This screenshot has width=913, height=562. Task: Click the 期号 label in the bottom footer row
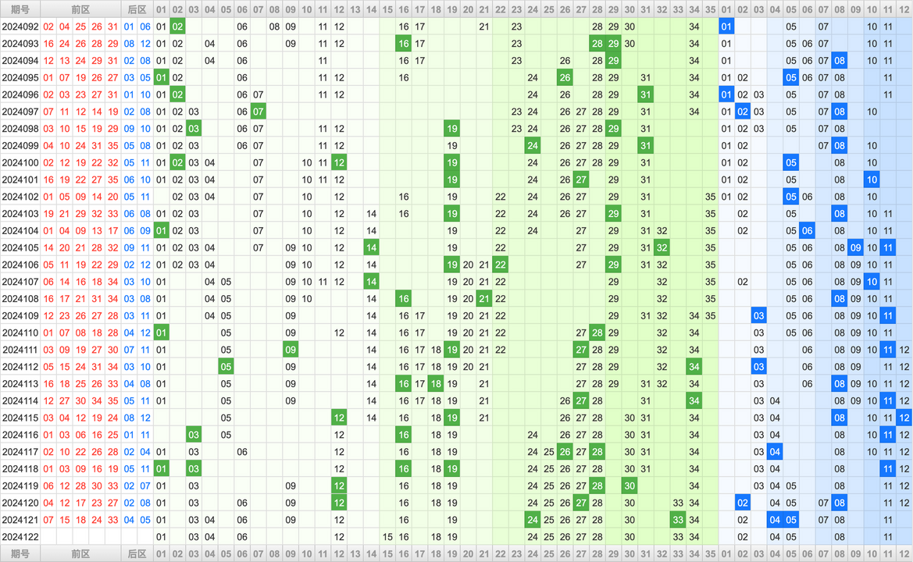20,554
